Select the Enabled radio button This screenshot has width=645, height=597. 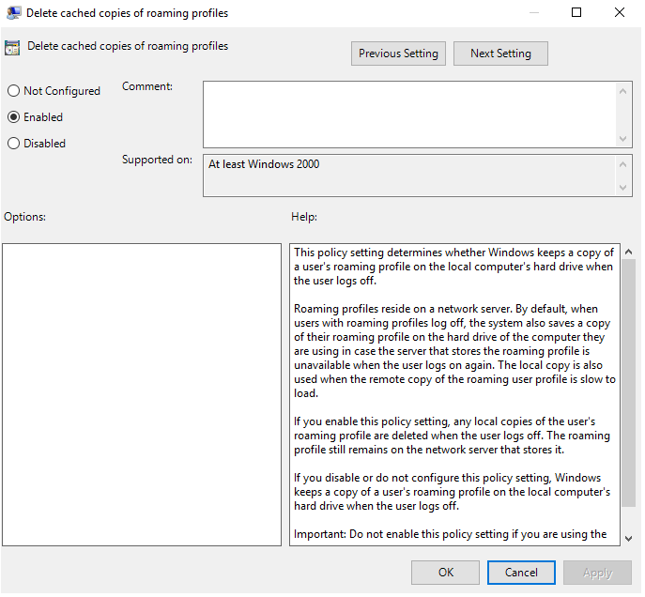click(x=13, y=117)
